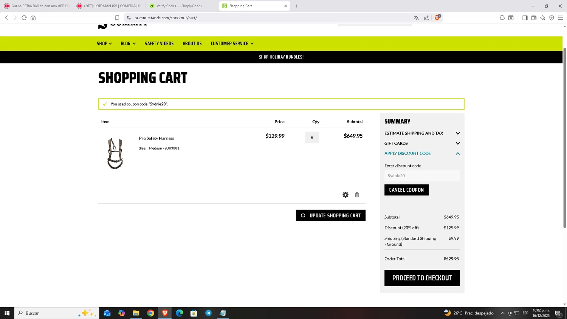Open Microsoft Store from taskbar
The image size is (567, 319).
[x=194, y=313]
